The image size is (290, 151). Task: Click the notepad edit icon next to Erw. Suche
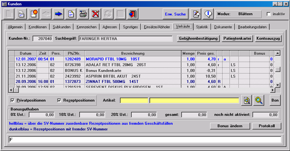(196, 14)
